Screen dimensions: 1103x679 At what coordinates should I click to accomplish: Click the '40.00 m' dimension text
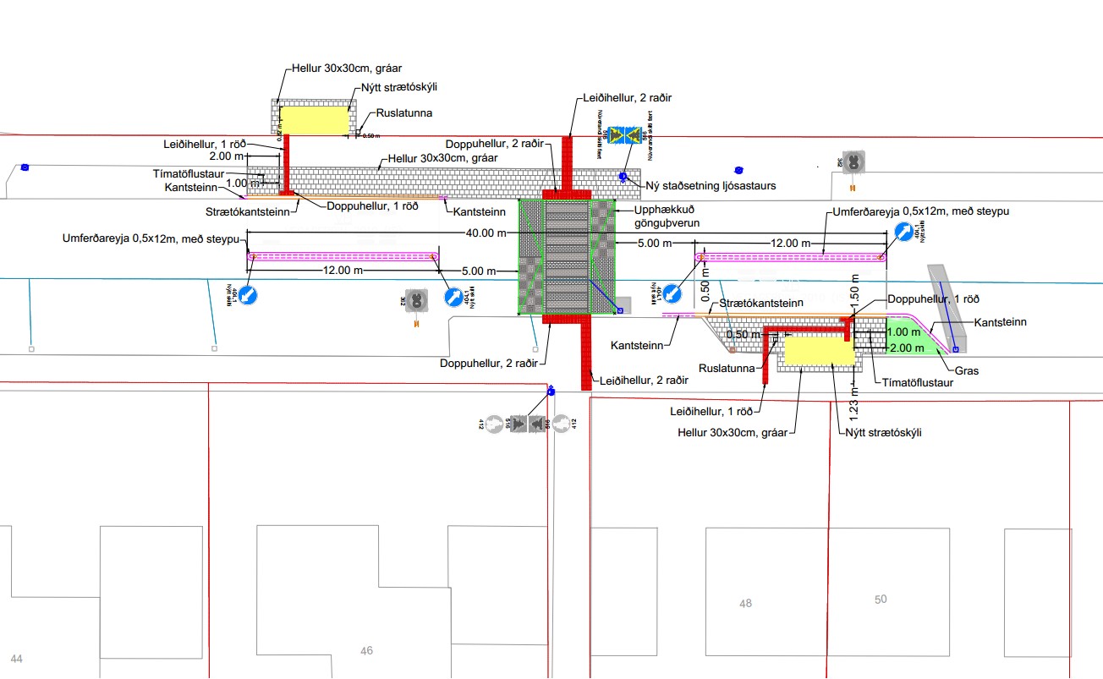pyautogui.click(x=485, y=233)
